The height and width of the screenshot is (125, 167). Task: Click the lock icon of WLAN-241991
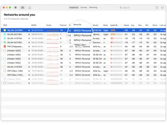tap(29, 30)
